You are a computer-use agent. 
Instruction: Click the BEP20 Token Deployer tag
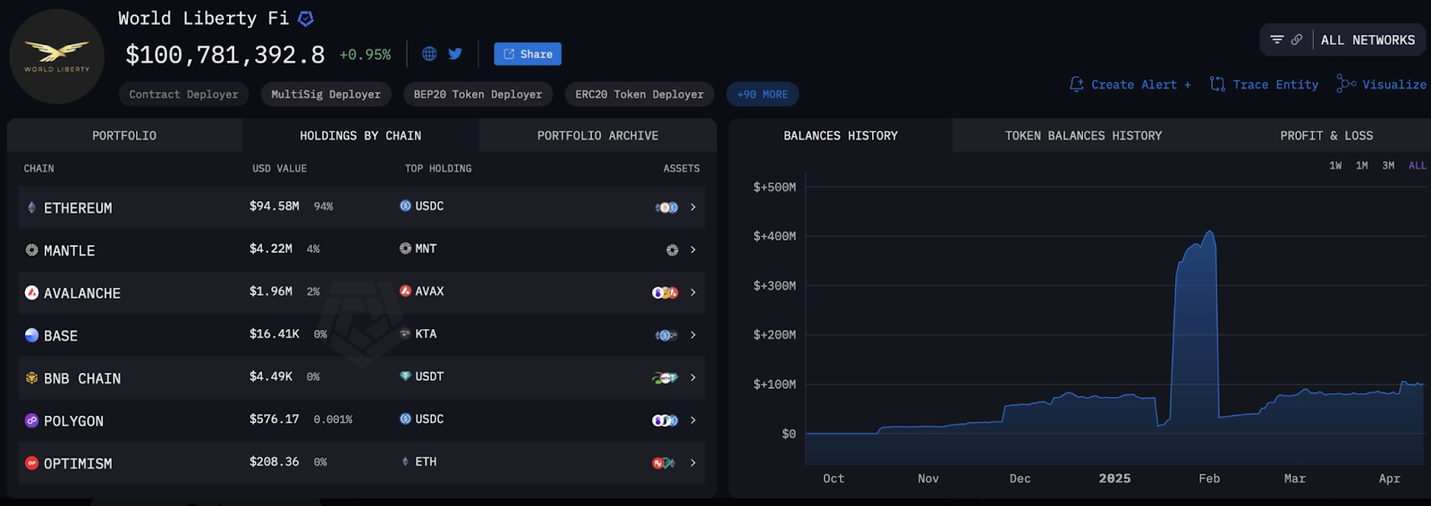pos(478,94)
